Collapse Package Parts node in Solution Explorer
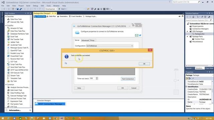The height and width of the screenshot is (120, 214). pyautogui.click(x=187, y=37)
